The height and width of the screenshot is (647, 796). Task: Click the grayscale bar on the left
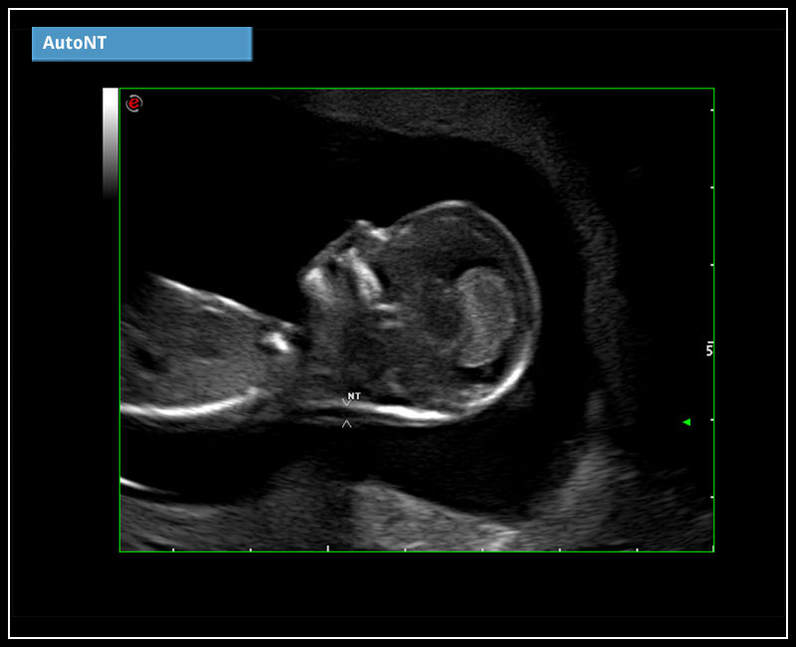(110, 144)
